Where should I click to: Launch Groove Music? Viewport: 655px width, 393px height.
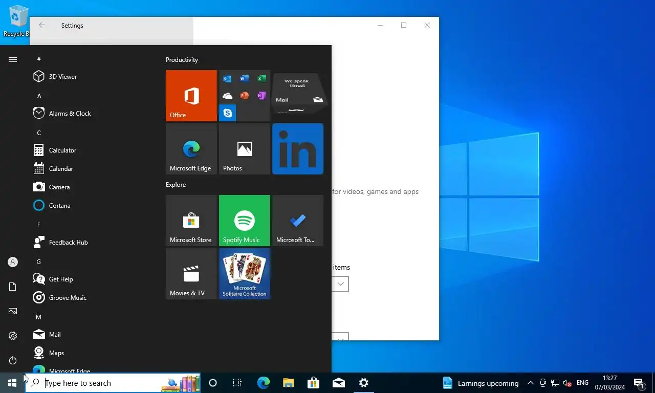pos(92,298)
